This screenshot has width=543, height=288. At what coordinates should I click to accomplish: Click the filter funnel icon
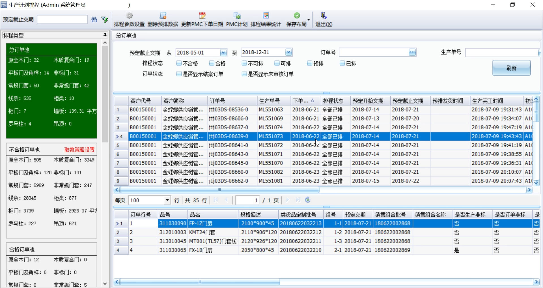point(105,20)
